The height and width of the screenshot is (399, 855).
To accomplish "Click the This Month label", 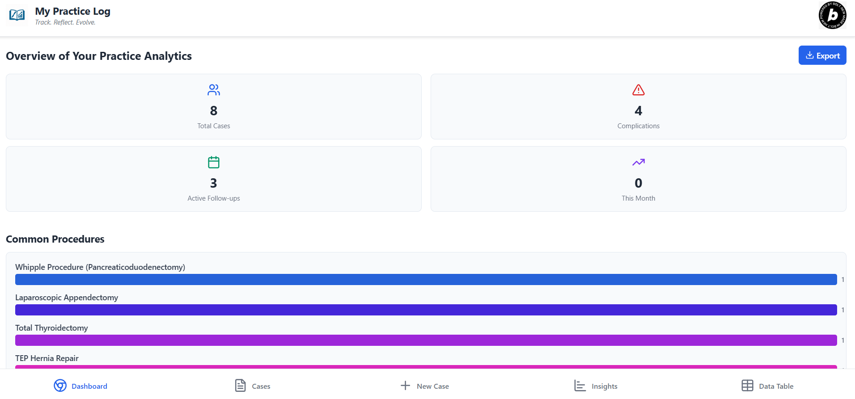I will point(639,198).
